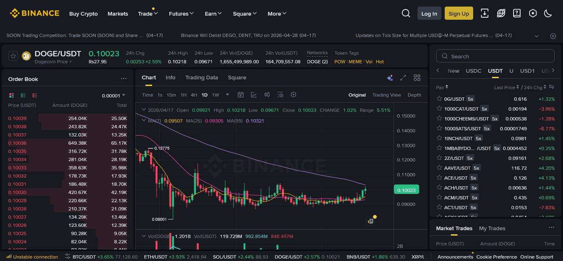Open the trade note icon on chart
The image size is (563, 261).
pos(370,221)
